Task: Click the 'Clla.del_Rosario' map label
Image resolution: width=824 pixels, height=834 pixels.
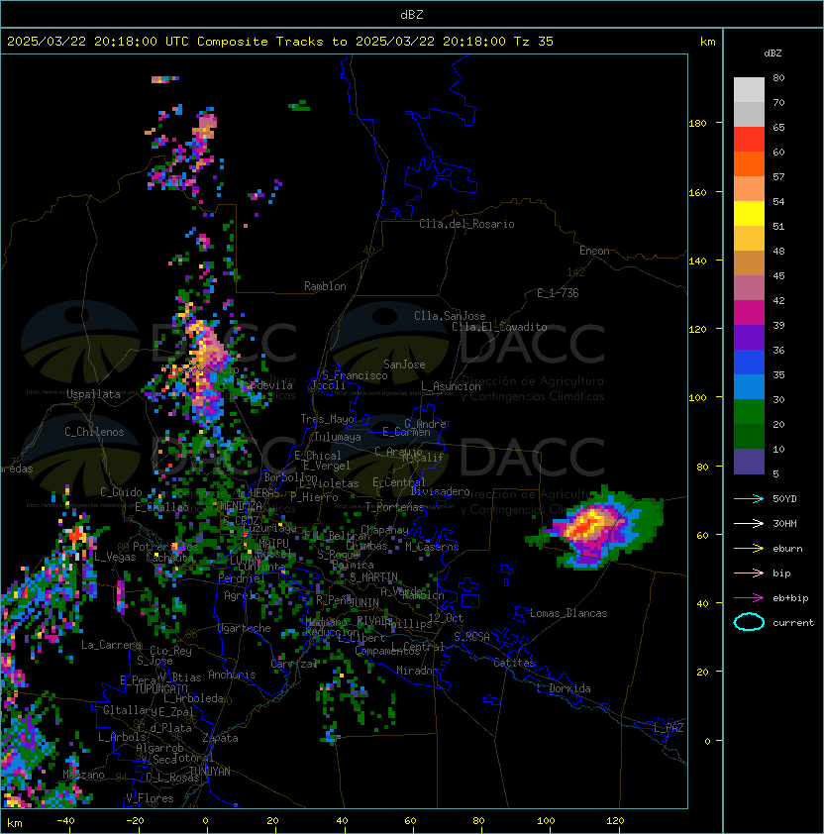Action: [466, 224]
